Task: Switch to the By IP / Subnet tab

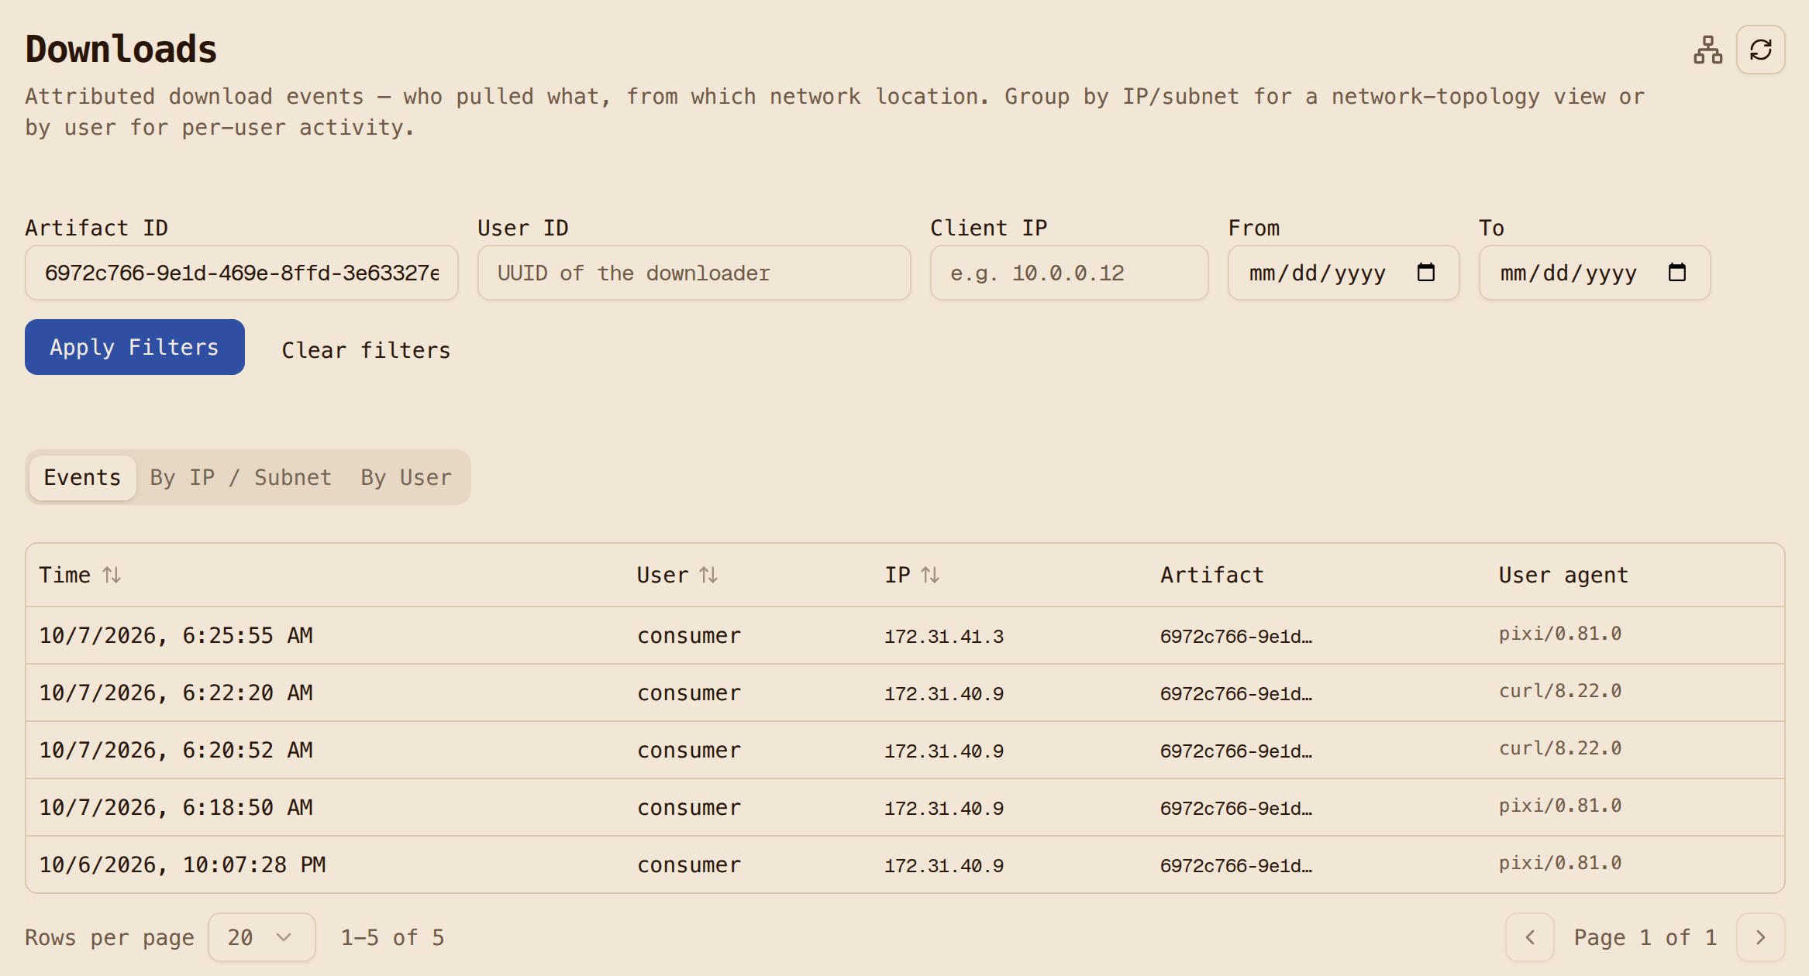Action: pos(240,477)
